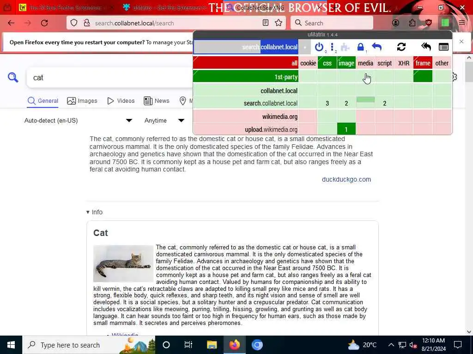Open the Firefox extensions puzzle icon
The width and height of the screenshot is (473, 354).
412,23
